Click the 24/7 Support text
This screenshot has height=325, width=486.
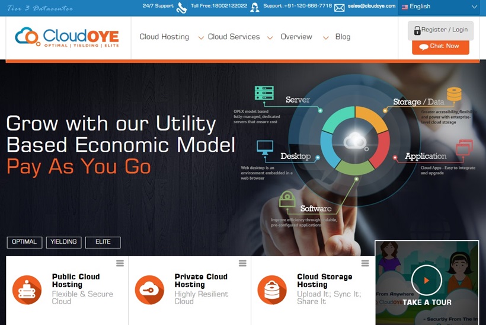158,6
